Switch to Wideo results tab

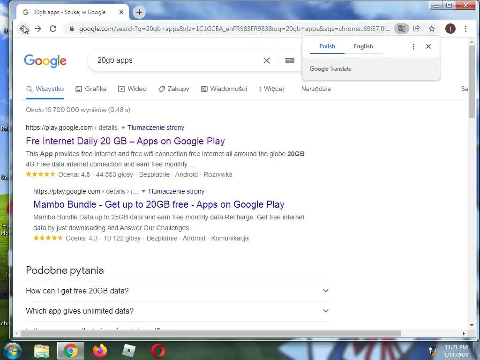(132, 89)
